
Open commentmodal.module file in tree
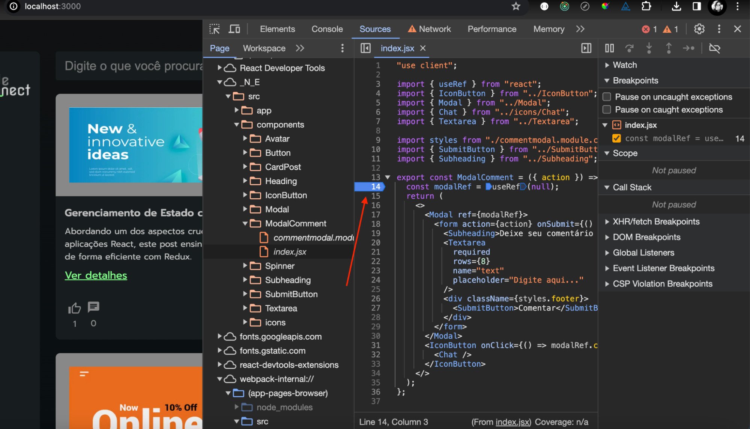point(313,238)
